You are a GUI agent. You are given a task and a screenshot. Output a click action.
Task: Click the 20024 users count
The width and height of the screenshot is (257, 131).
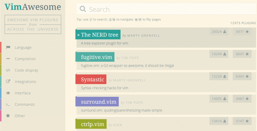coord(217,32)
